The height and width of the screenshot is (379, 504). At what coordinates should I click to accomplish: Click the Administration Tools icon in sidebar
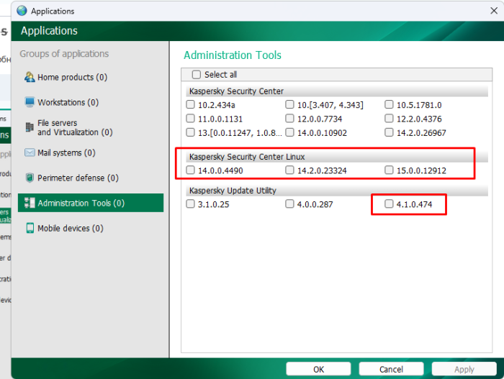30,203
